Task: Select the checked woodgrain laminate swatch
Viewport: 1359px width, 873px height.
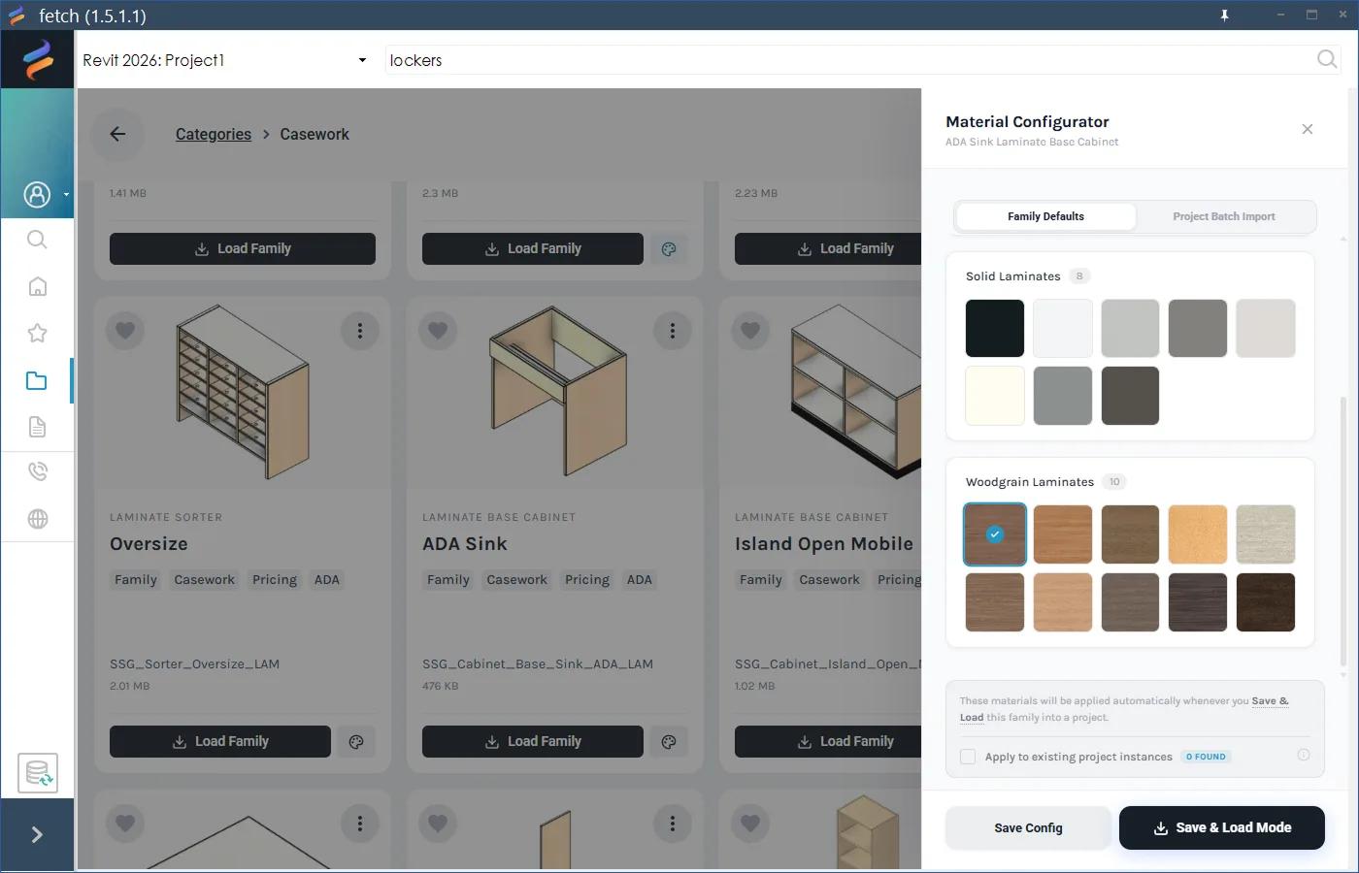Action: [995, 534]
